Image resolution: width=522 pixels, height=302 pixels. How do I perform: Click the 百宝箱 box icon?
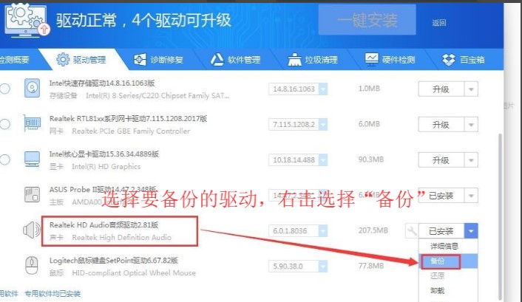tap(448, 60)
